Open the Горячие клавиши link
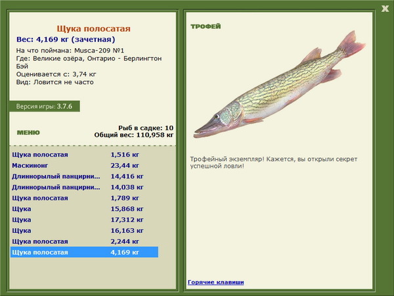This screenshot has width=394, height=296. coord(215,282)
